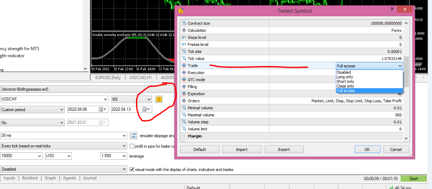432x189 pixels.
Task: Cancel the Tested Symbol dialog
Action: point(396,149)
